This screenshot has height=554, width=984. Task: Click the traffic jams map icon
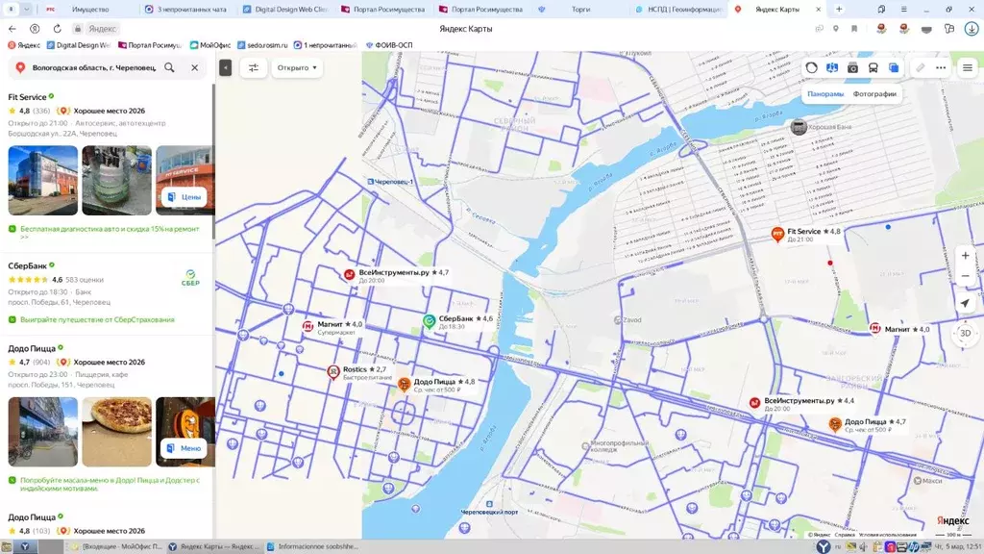(x=812, y=67)
